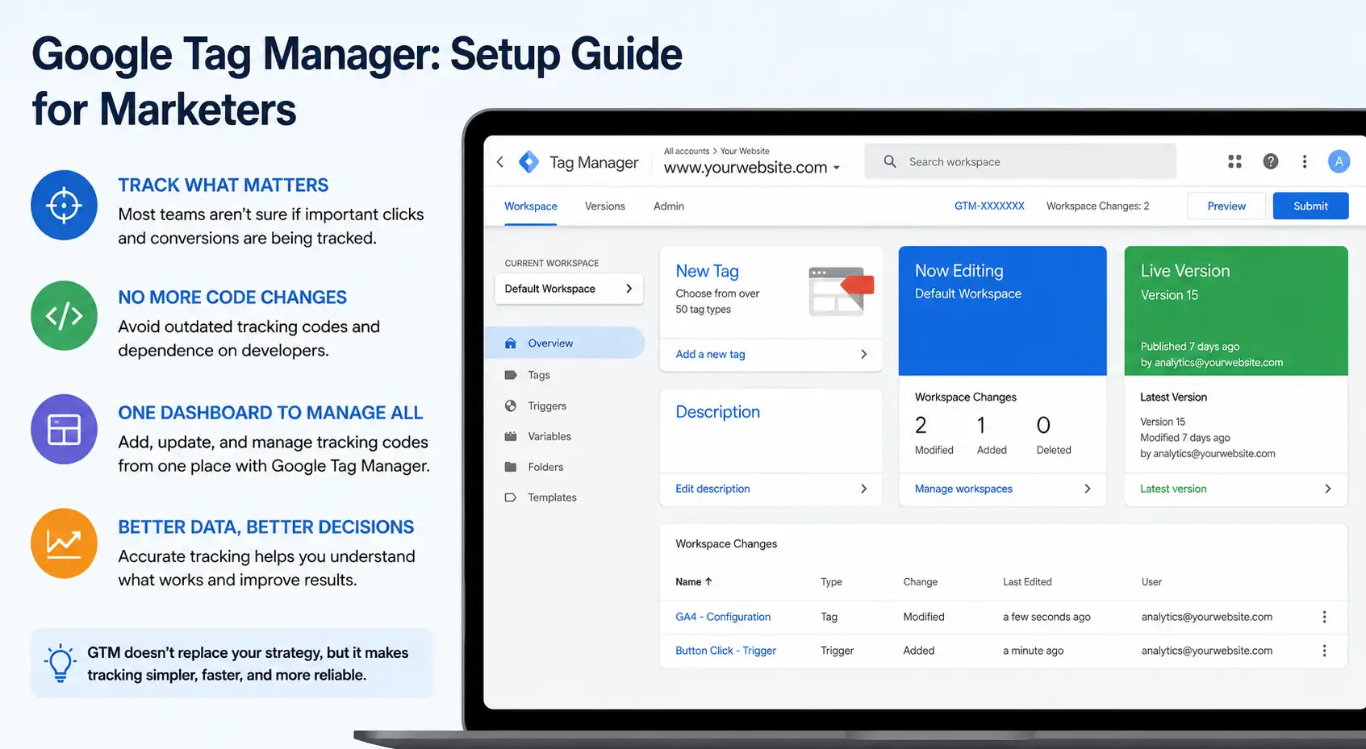
Task: Click the Manage workspaces link
Action: point(963,489)
